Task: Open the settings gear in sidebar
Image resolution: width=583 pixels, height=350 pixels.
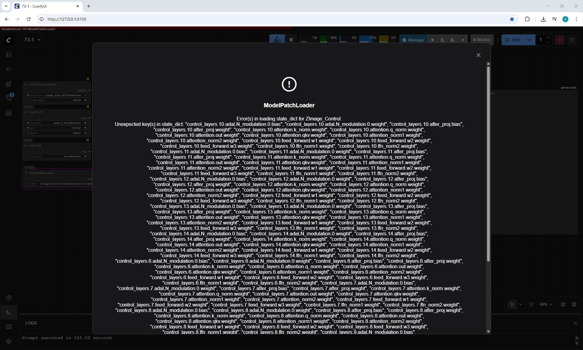Action: (9, 341)
